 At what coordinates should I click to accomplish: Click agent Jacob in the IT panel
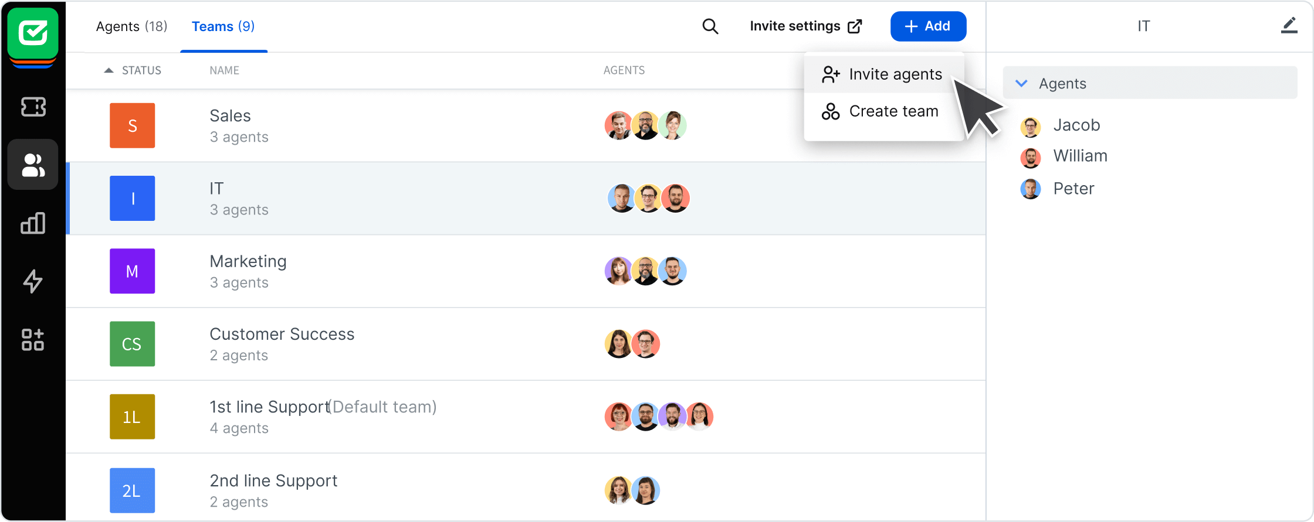[1076, 125]
